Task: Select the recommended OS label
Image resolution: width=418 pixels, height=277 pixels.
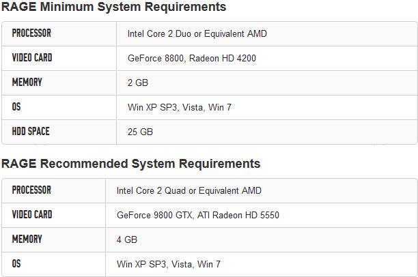Action: 16,263
